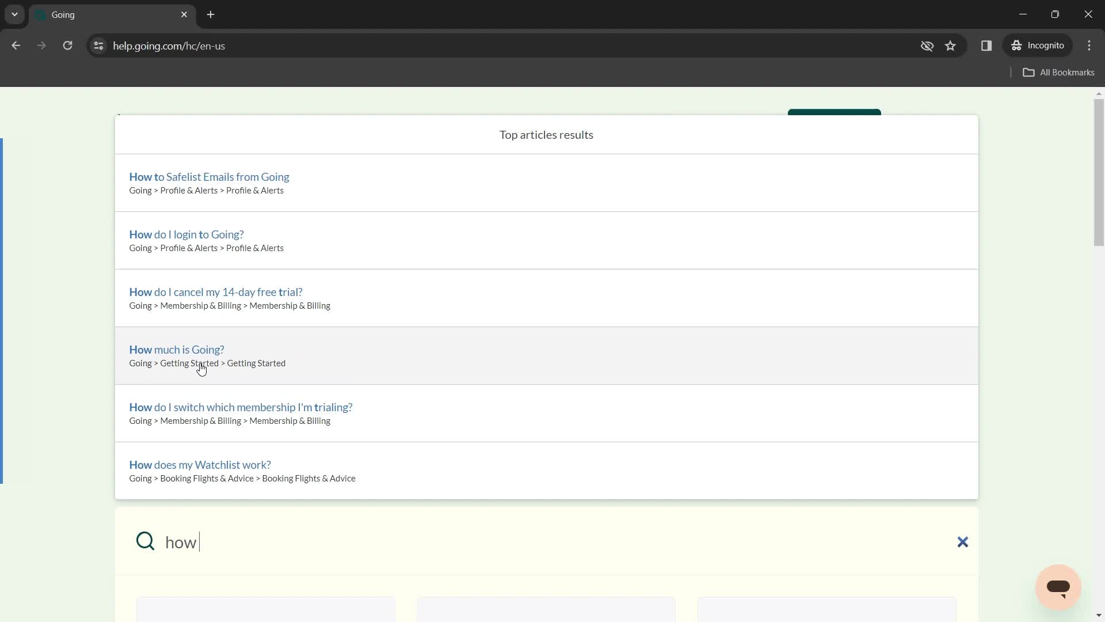Open the Incognito profile indicator

pos(1038,45)
